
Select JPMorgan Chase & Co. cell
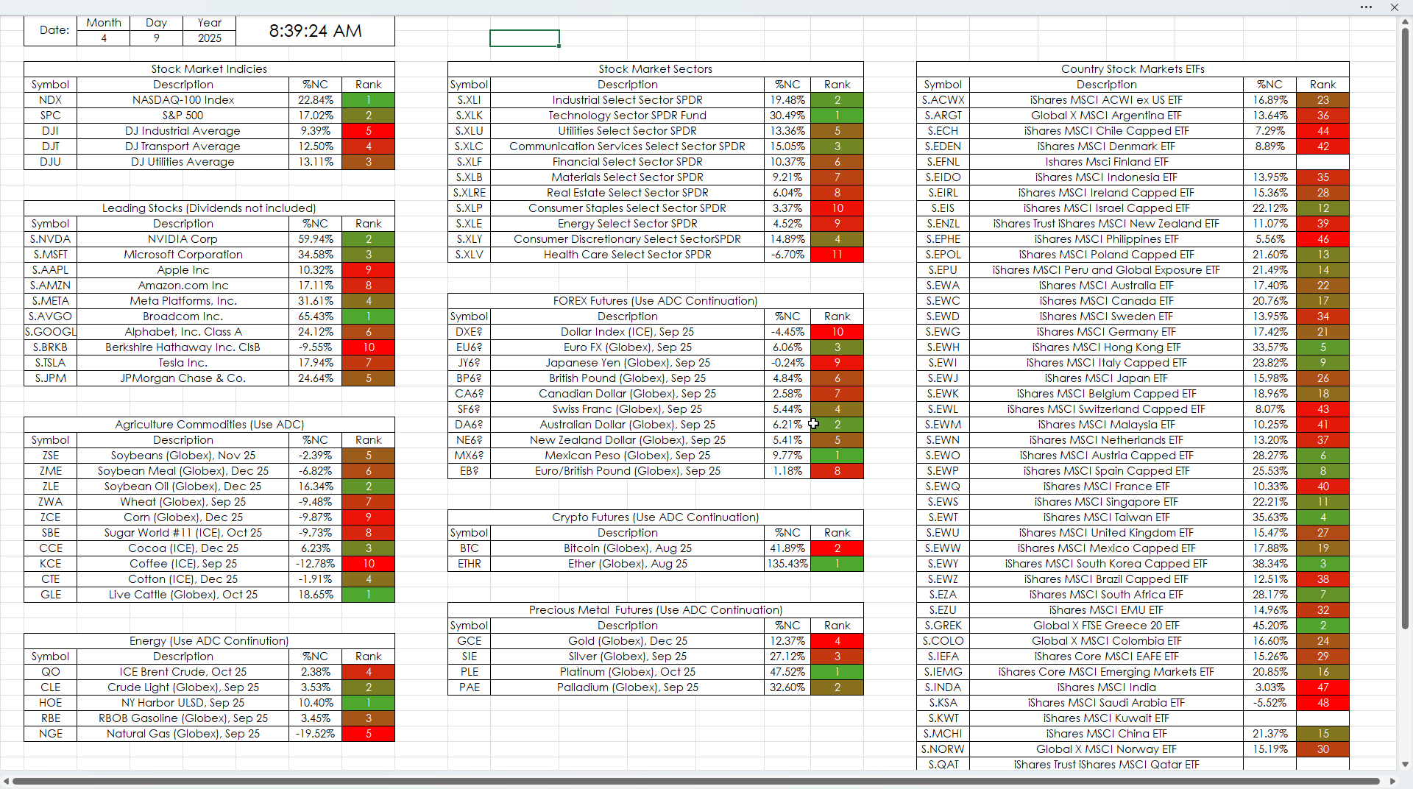pos(183,378)
